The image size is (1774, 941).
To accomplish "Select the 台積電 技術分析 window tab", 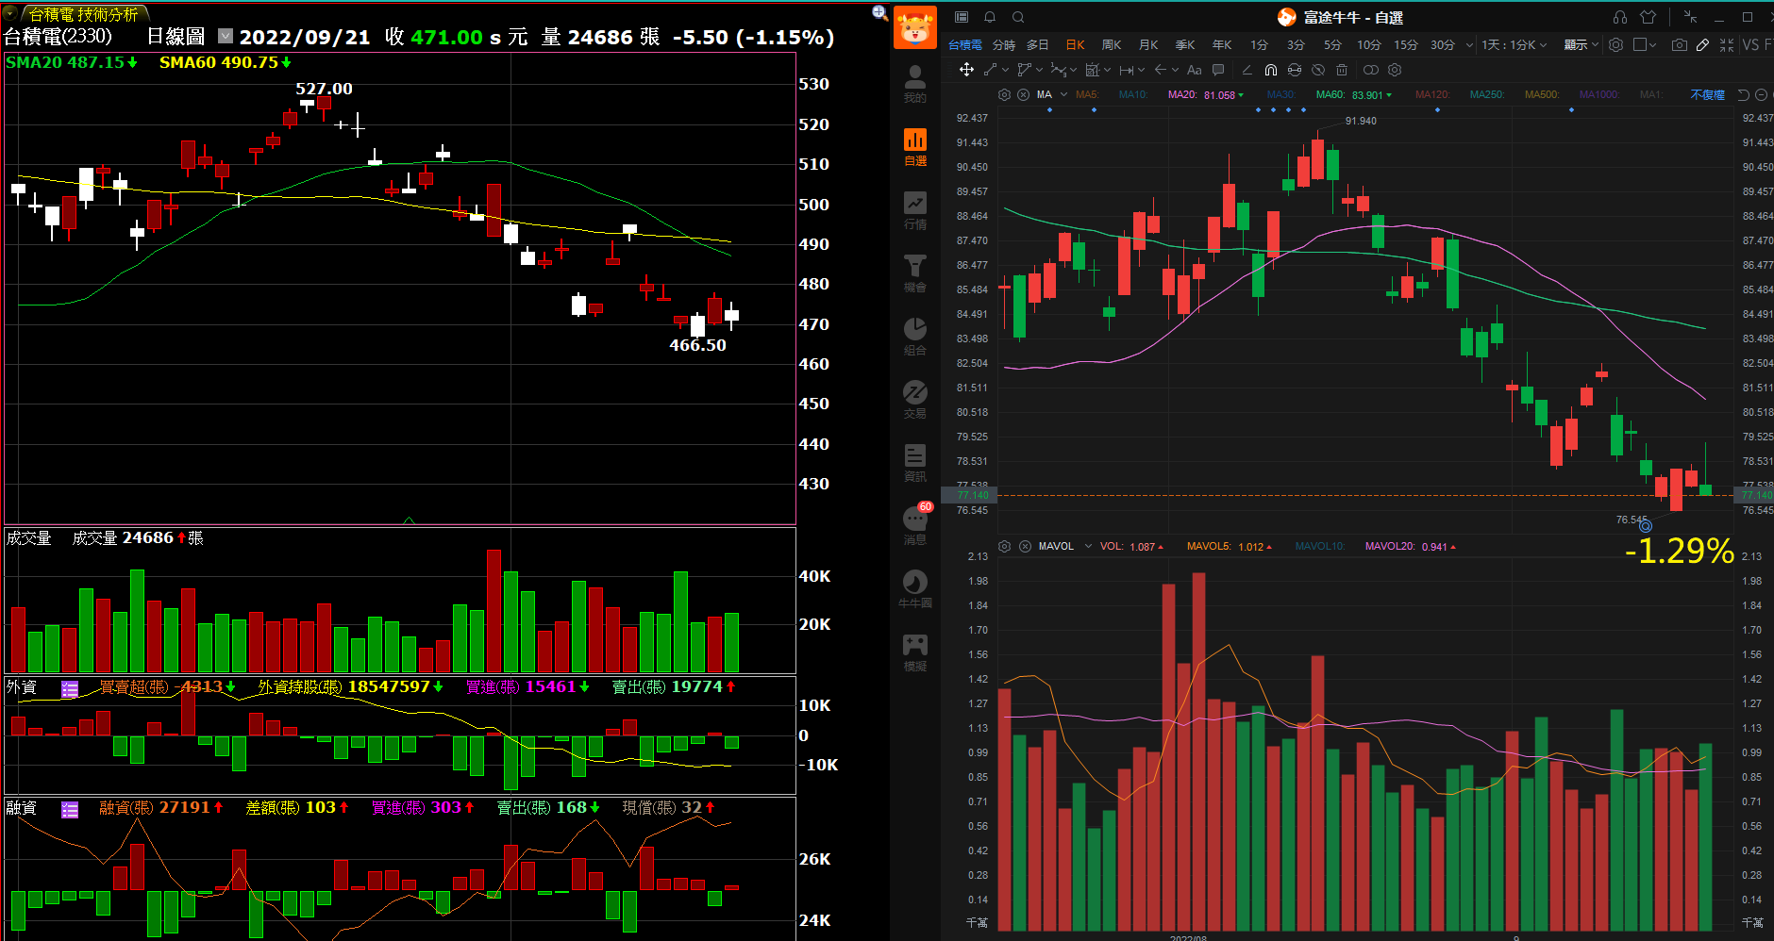I will coord(84,14).
